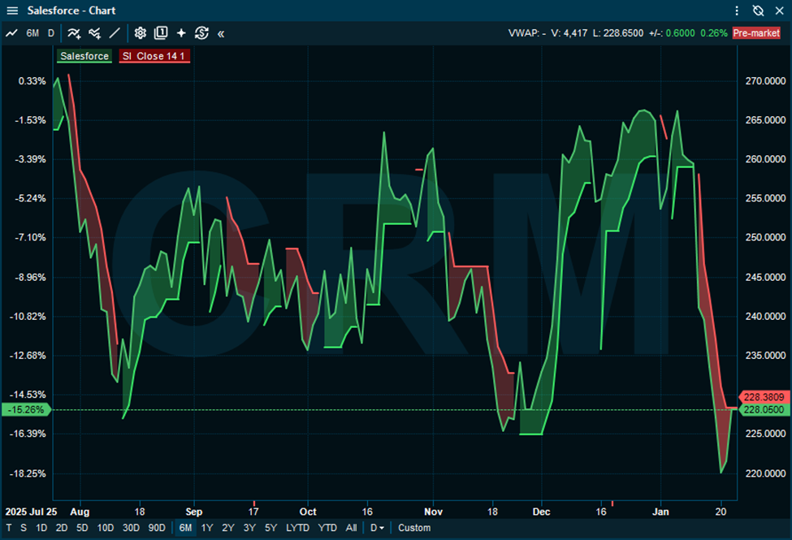Toggle the window link icon
Image resolution: width=792 pixels, height=540 pixels.
point(758,11)
